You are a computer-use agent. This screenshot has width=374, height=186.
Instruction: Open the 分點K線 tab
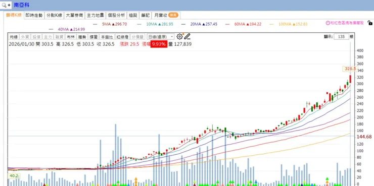point(54,16)
